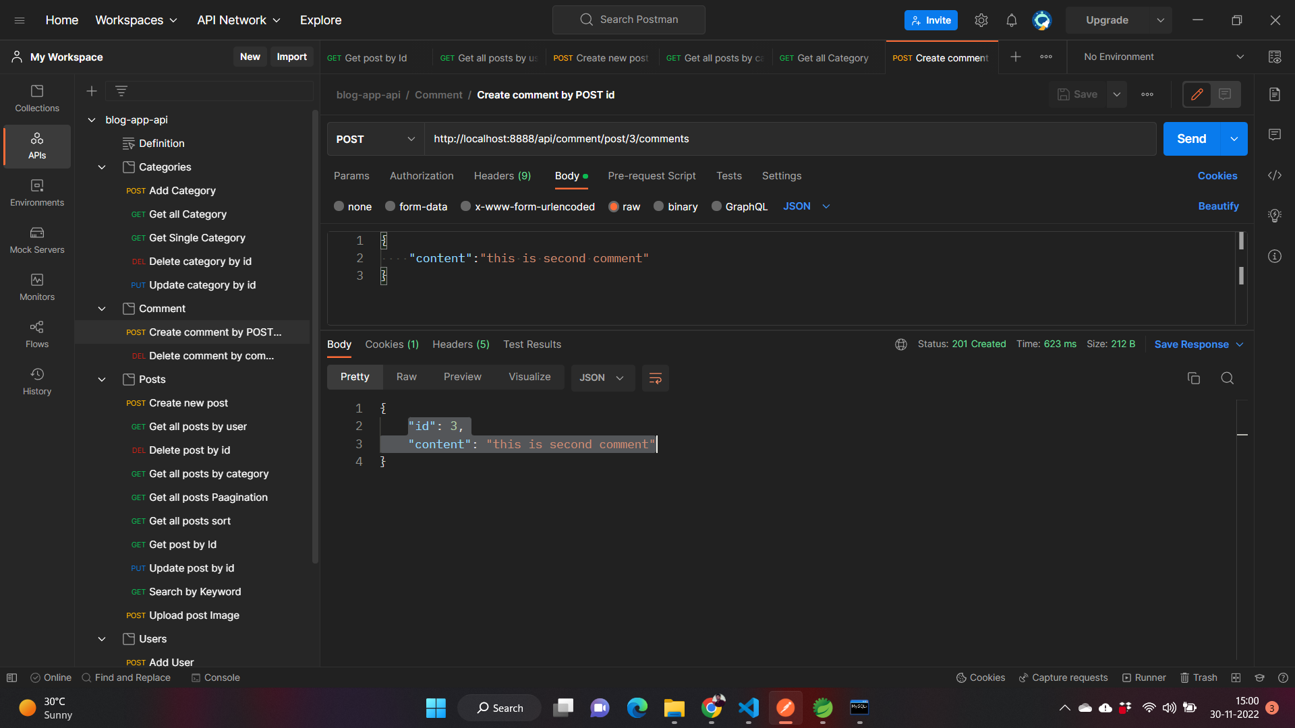This screenshot has height=728, width=1295.
Task: Choose the GraphQL body radio option
Action: [716, 206]
